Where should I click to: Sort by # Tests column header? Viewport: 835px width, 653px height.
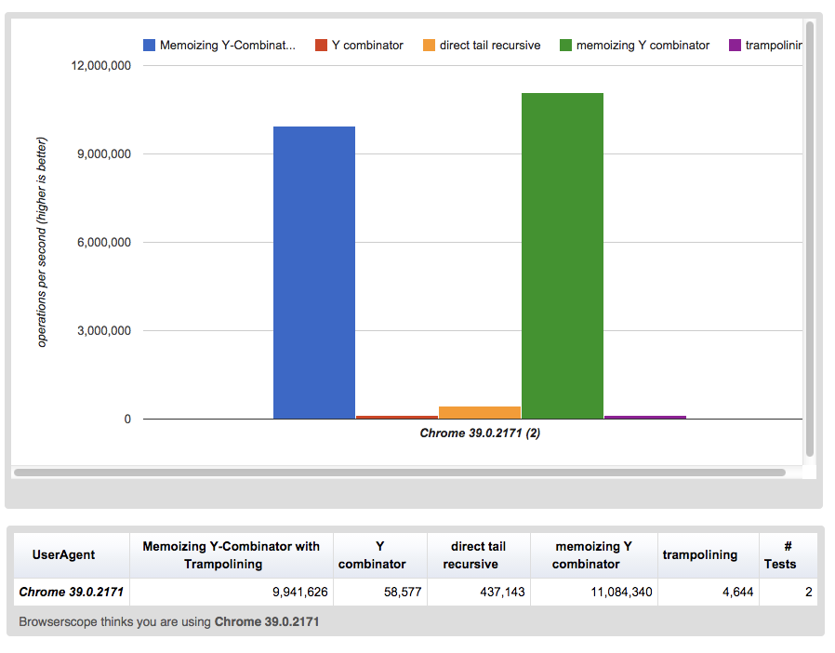(789, 555)
